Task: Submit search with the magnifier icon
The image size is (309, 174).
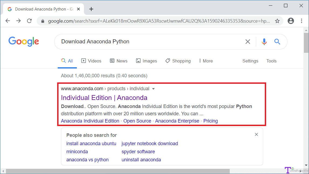Action: (277, 41)
